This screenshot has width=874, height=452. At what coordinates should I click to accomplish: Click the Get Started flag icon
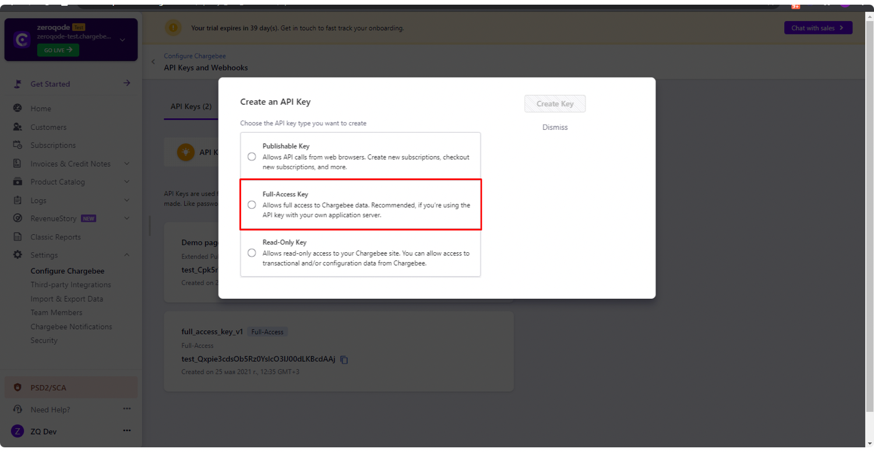[17, 84]
